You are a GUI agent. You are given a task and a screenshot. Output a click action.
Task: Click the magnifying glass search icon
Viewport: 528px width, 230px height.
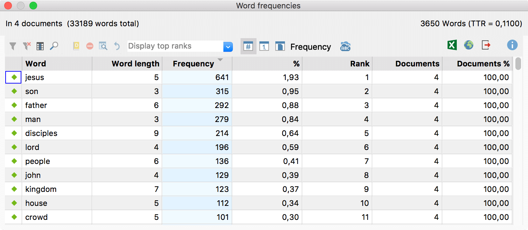[x=54, y=46]
